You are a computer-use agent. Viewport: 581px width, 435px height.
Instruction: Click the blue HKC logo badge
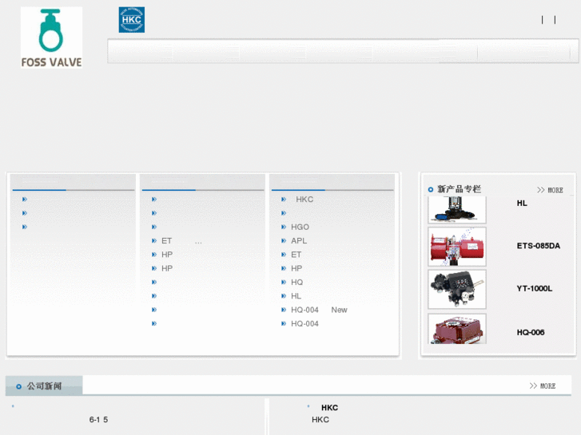point(132,20)
